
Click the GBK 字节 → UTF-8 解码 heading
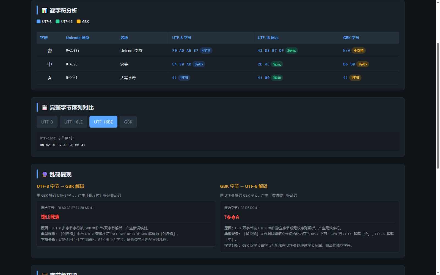pos(244,186)
